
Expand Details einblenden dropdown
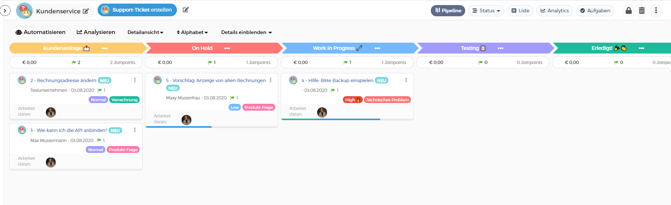[x=246, y=32]
